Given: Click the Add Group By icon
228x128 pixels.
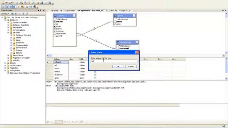Looking at the screenshot, I should (27, 7).
